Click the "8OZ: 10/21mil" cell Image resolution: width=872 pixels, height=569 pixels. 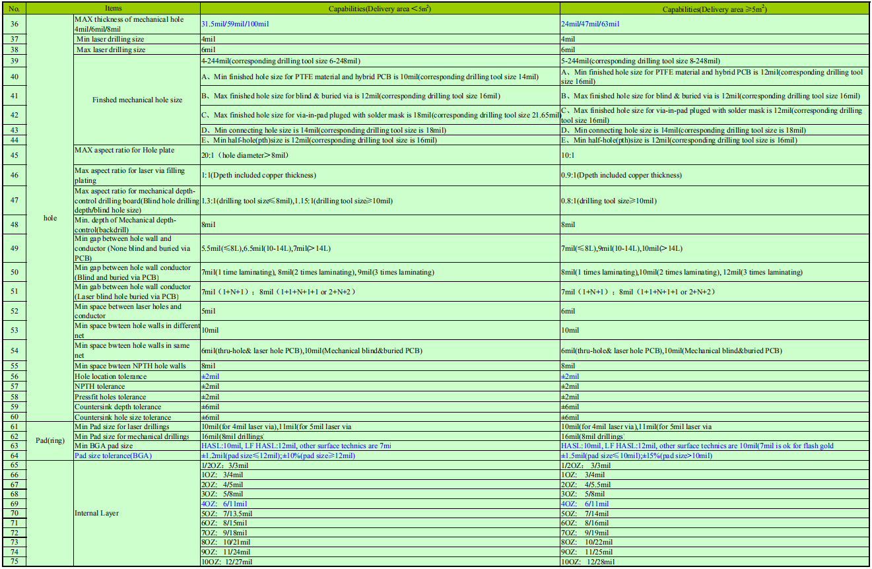(x=380, y=543)
